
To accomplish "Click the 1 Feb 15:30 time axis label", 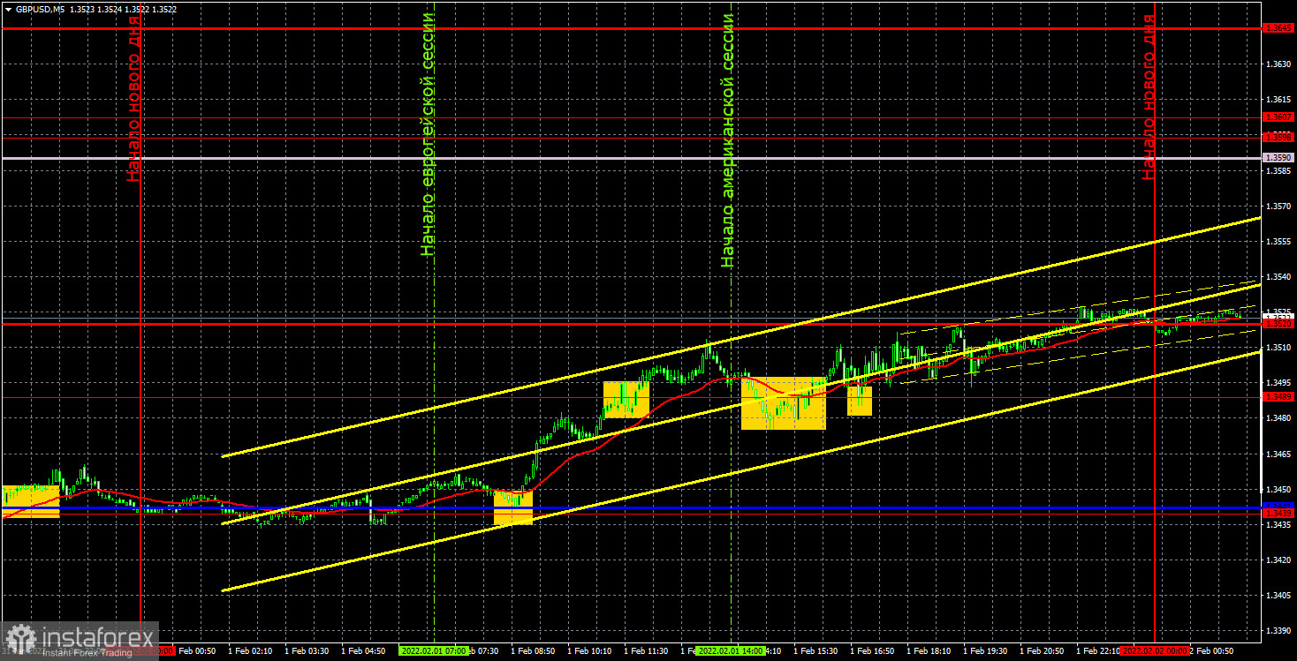I will pyautogui.click(x=815, y=650).
